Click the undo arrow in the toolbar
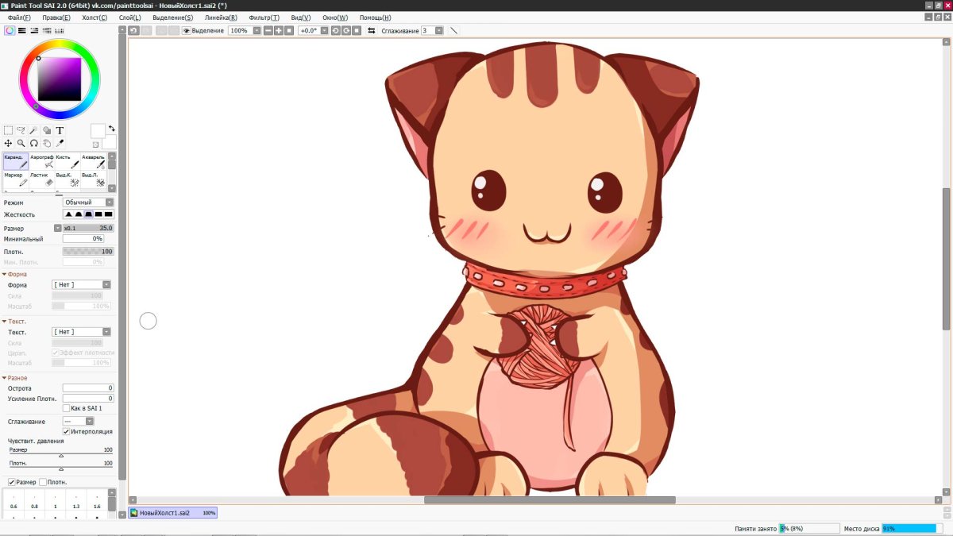Image resolution: width=953 pixels, height=536 pixels. click(133, 31)
